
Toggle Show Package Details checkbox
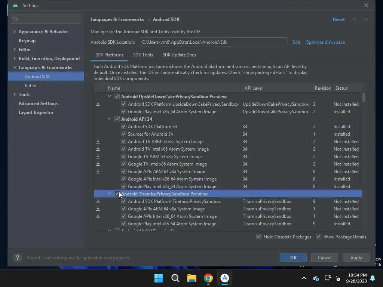click(x=319, y=237)
